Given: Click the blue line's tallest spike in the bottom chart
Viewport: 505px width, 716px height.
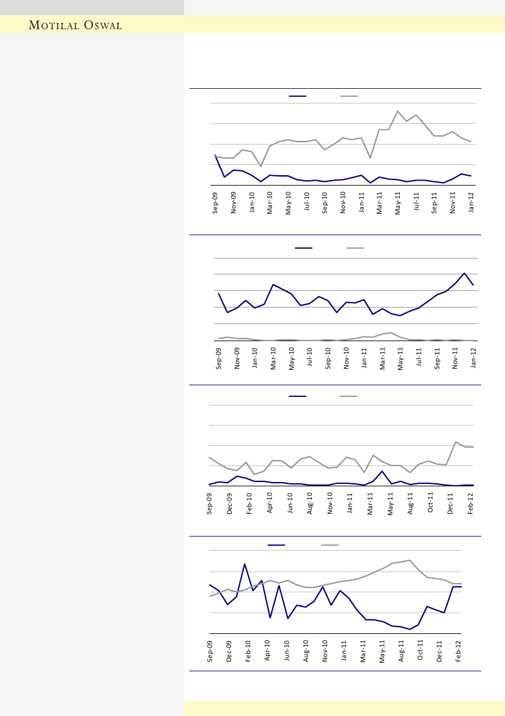Looking at the screenshot, I should 245,564.
